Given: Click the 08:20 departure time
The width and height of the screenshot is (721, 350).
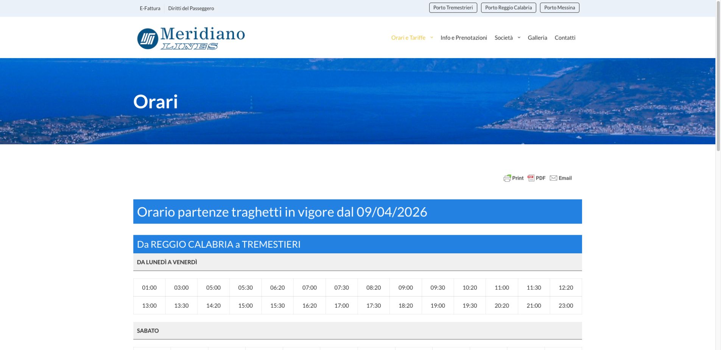Looking at the screenshot, I should pos(374,288).
